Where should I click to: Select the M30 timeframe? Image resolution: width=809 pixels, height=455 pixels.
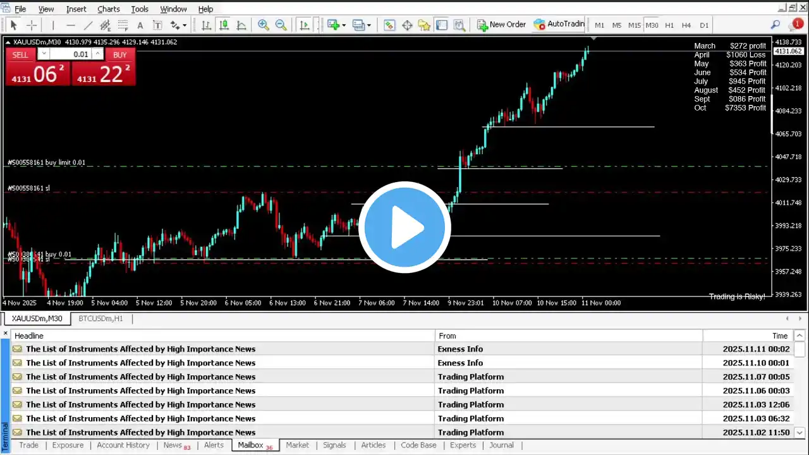point(652,25)
